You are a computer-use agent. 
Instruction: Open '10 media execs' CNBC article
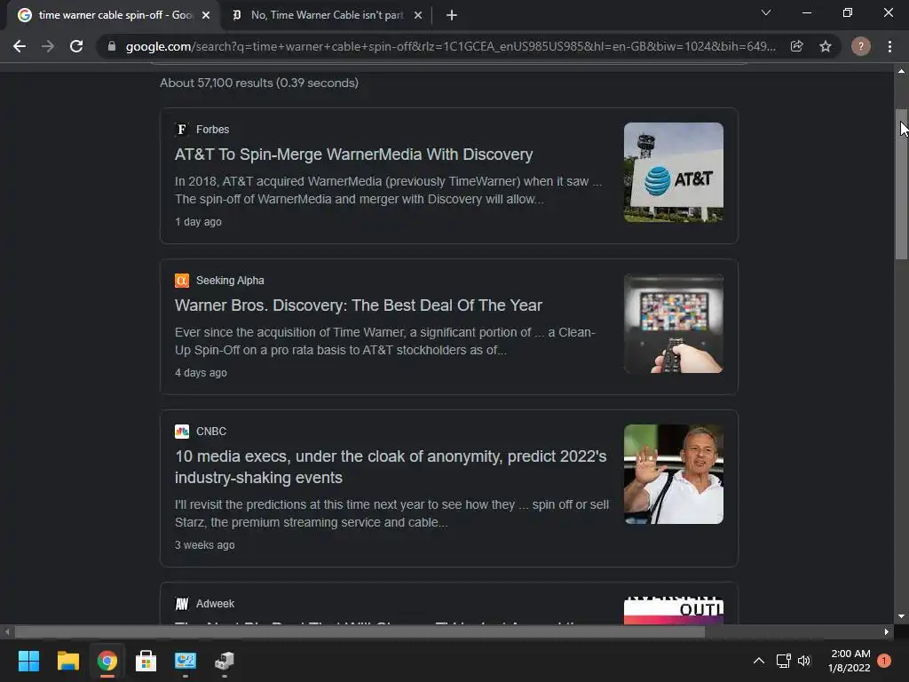(391, 467)
